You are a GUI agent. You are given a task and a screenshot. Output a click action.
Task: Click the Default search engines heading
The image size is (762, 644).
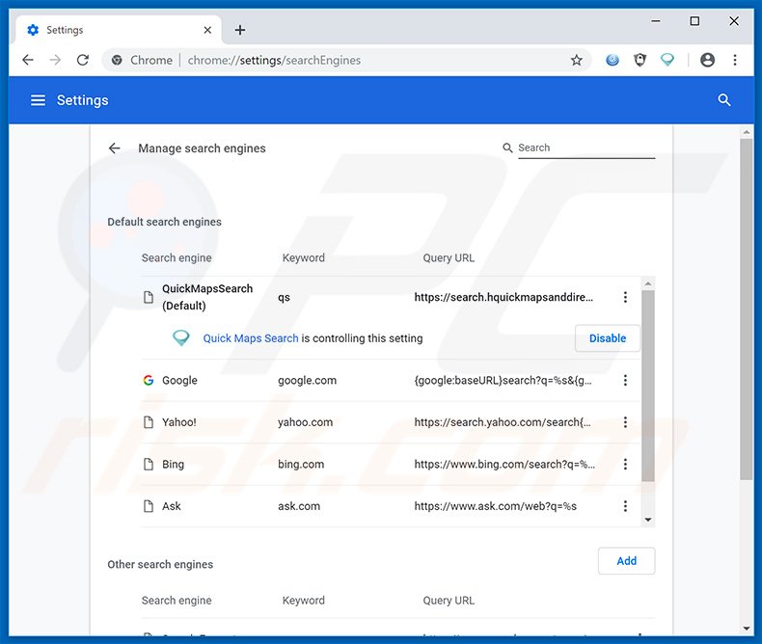coord(164,222)
